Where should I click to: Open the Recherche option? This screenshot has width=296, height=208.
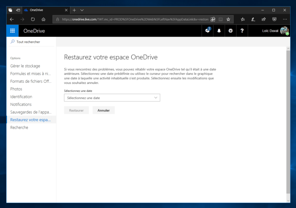click(19, 128)
